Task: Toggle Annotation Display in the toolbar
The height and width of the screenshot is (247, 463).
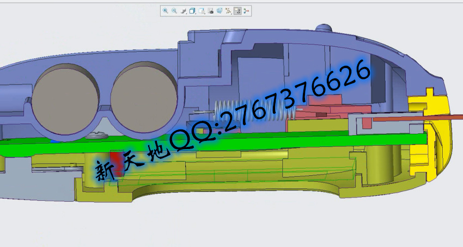Action: click(237, 10)
